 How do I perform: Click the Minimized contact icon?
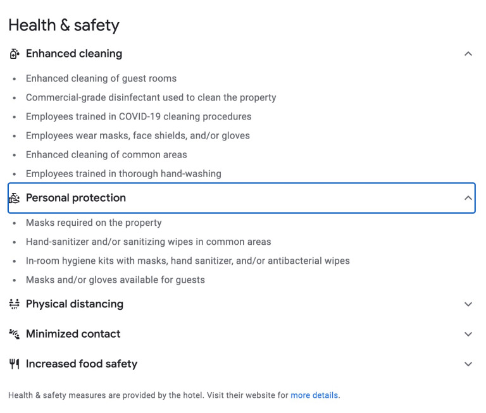(14, 334)
